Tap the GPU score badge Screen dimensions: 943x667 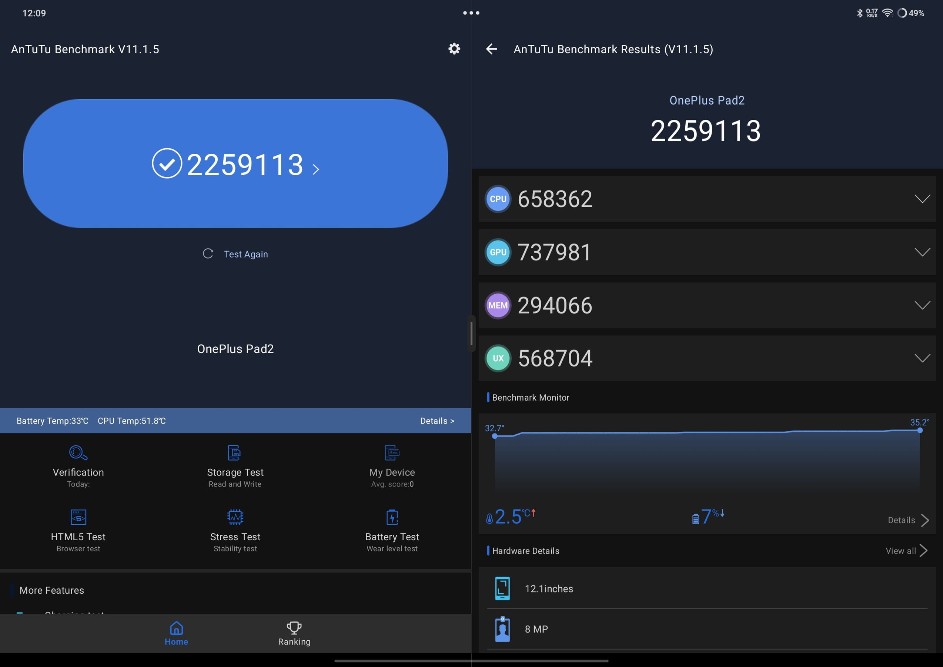click(x=498, y=252)
